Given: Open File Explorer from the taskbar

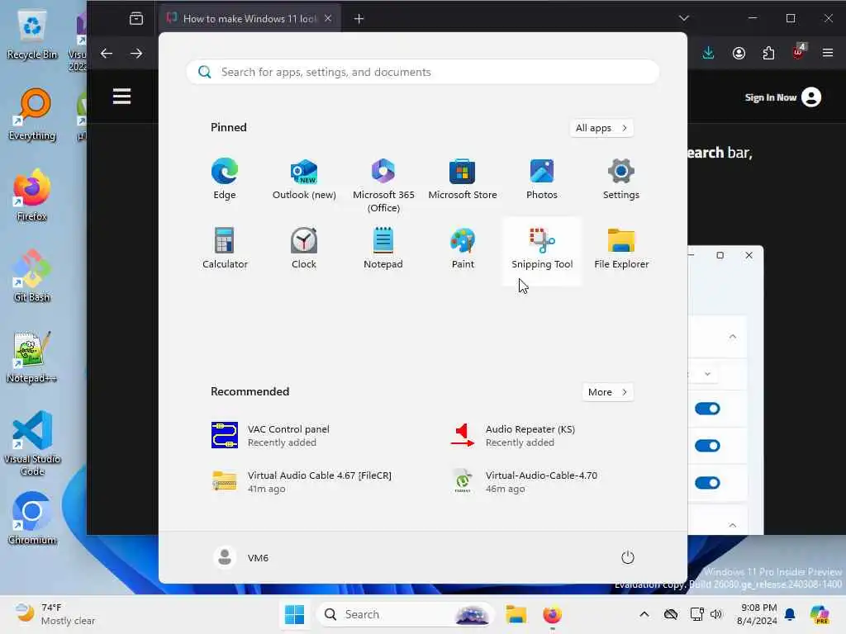Looking at the screenshot, I should [516, 614].
